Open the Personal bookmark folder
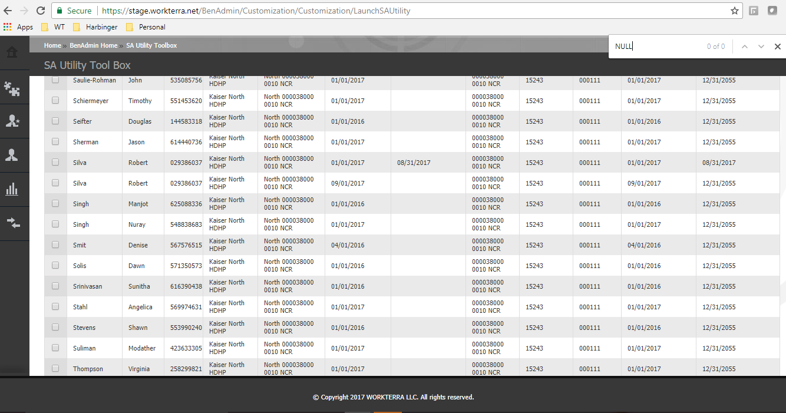The height and width of the screenshot is (413, 786). 146,27
